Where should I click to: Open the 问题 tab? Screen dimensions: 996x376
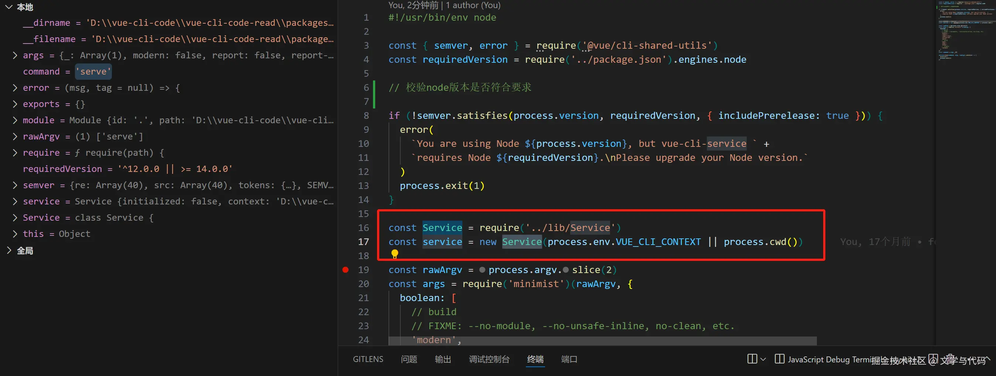click(x=409, y=359)
